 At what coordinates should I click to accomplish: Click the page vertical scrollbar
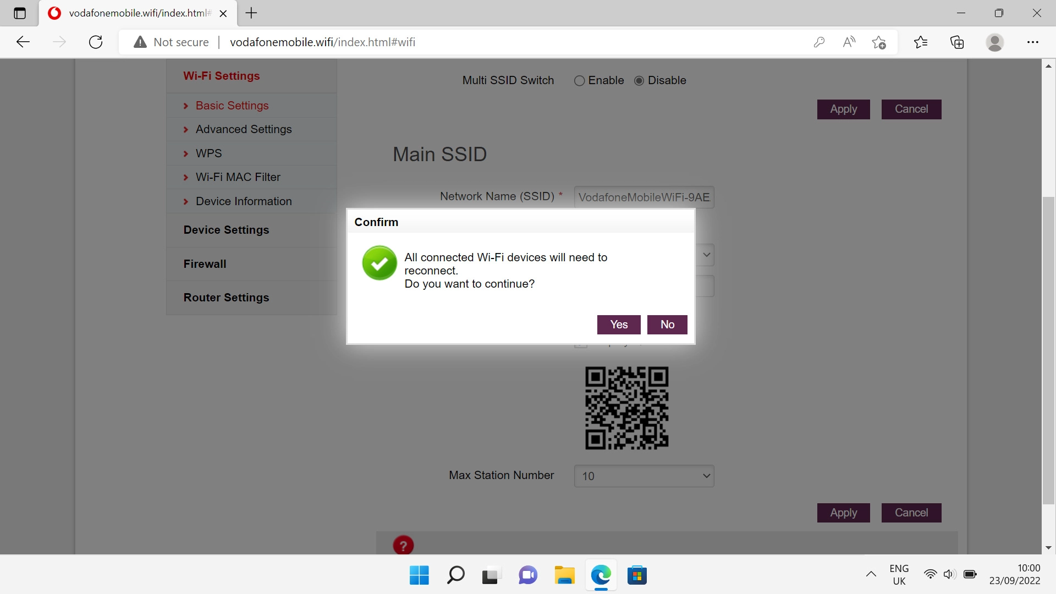(x=1048, y=350)
